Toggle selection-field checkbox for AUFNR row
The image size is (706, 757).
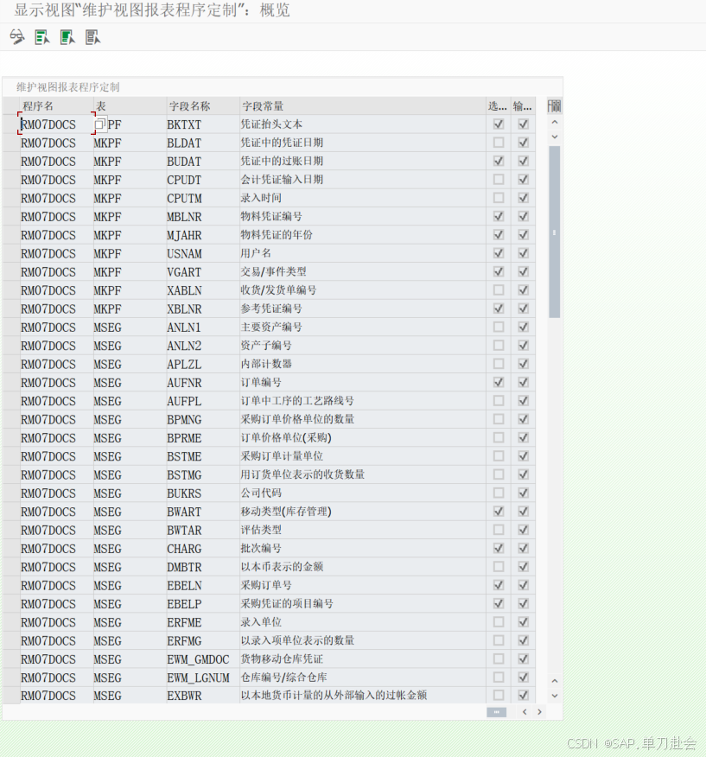coord(499,382)
